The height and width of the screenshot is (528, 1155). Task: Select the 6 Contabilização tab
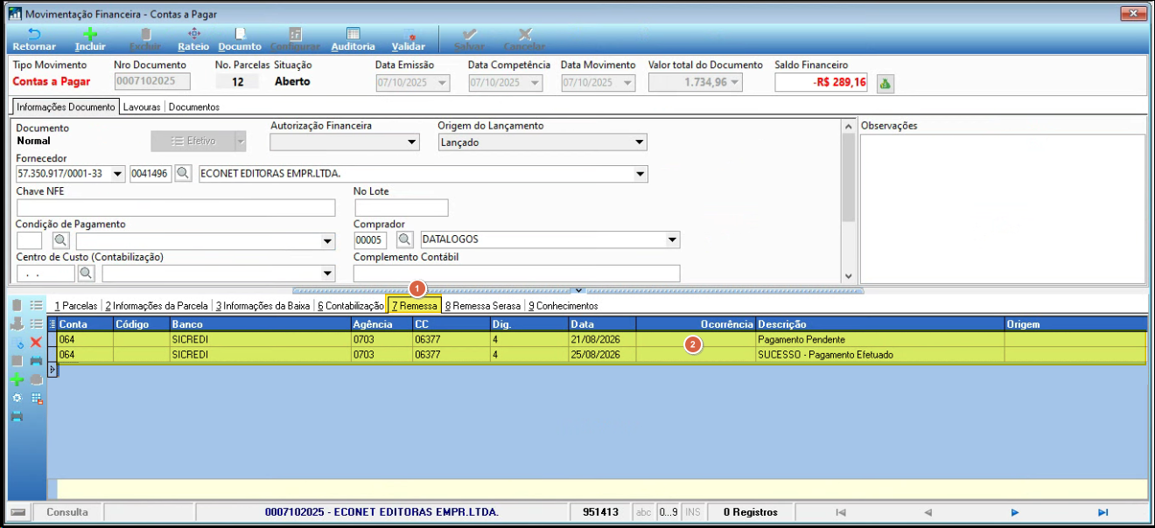click(350, 306)
